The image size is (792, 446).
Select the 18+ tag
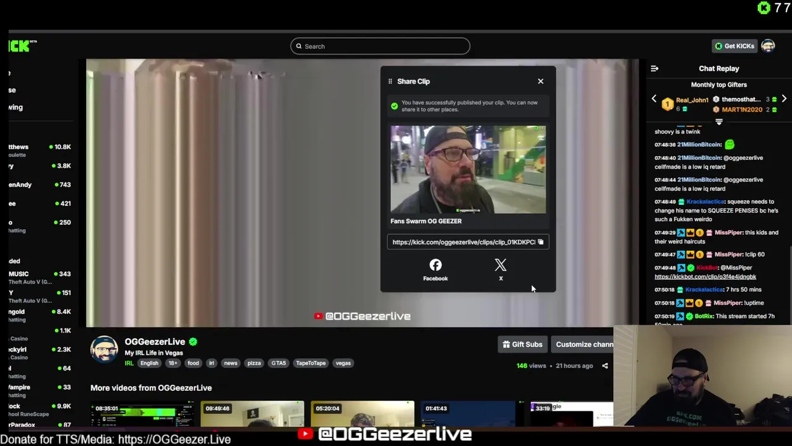[x=173, y=363]
